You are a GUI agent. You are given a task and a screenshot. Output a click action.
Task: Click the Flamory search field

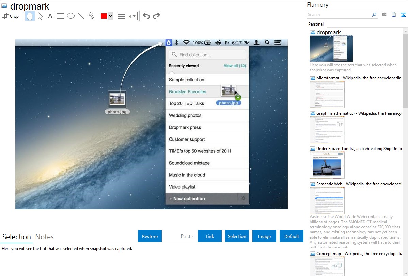click(339, 15)
